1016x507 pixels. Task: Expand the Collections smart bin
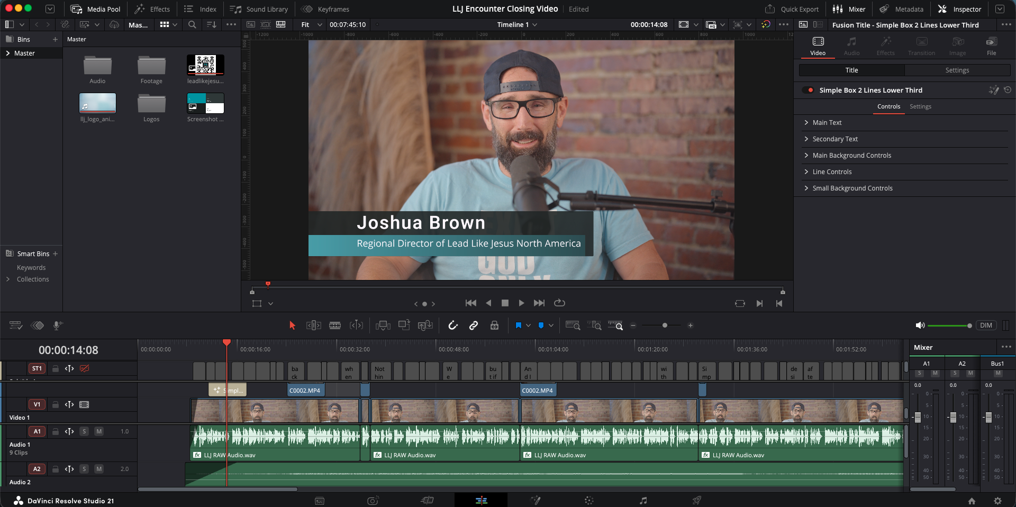pos(8,279)
